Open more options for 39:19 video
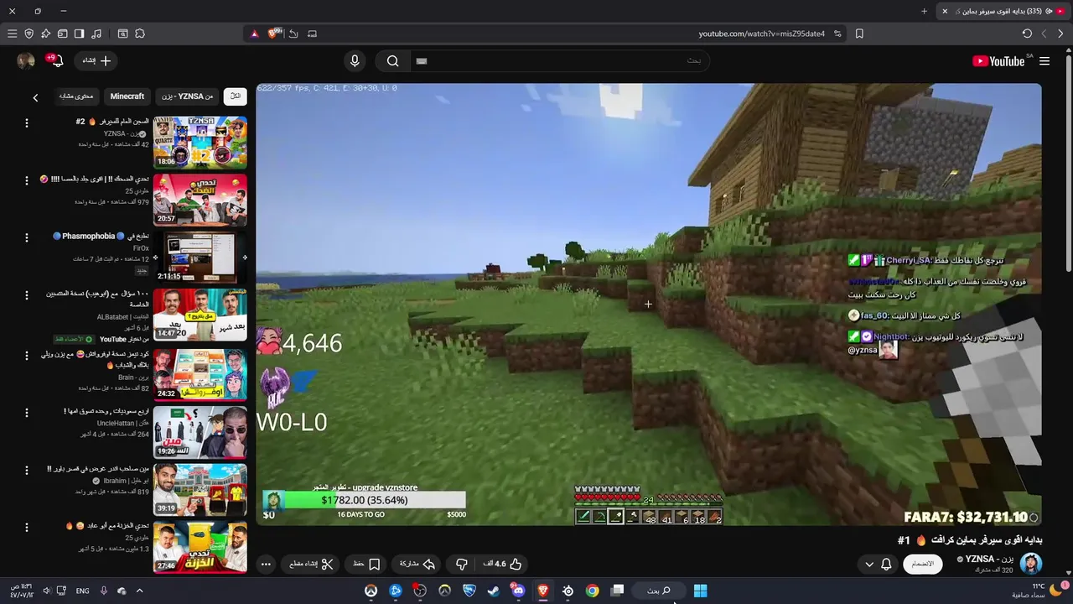Viewport: 1073px width, 604px height. click(26, 470)
